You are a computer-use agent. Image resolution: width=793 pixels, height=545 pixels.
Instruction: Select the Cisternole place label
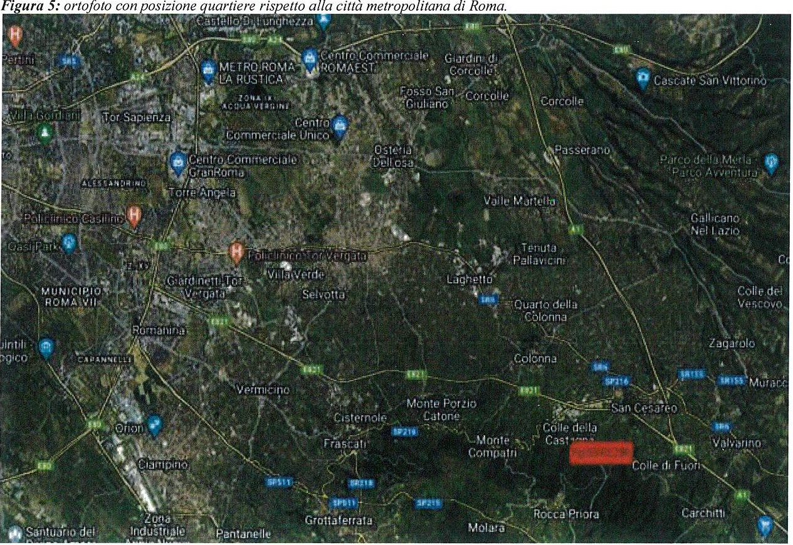(x=360, y=418)
